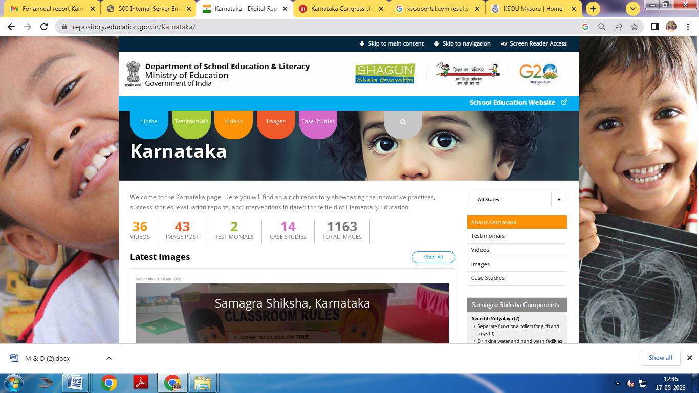Click the View All button for Latest Images
The width and height of the screenshot is (699, 393).
point(433,257)
